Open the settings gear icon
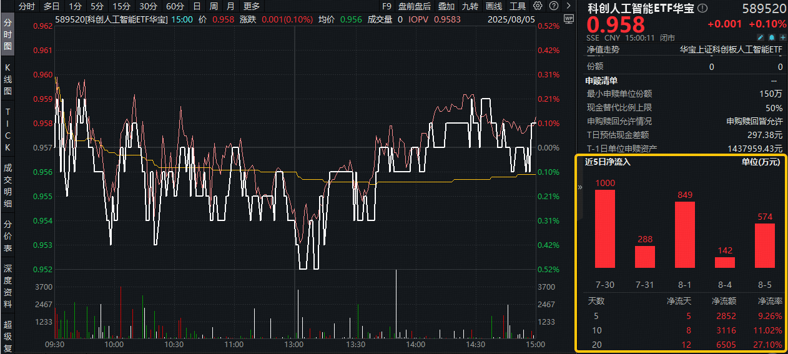This screenshot has width=788, height=354. [538, 6]
